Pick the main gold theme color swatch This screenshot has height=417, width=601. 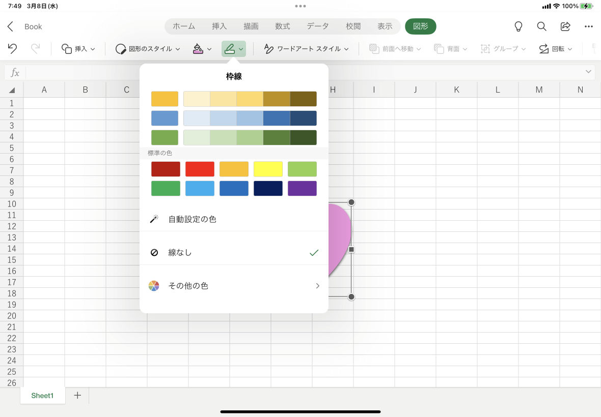pyautogui.click(x=165, y=99)
